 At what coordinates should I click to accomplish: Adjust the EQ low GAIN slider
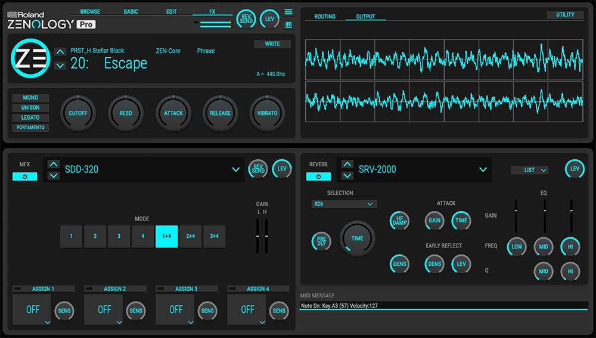pyautogui.click(x=516, y=216)
